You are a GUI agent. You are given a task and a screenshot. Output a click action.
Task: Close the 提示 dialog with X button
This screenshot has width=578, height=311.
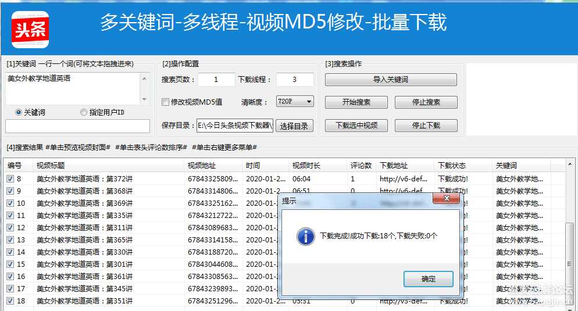click(x=447, y=199)
